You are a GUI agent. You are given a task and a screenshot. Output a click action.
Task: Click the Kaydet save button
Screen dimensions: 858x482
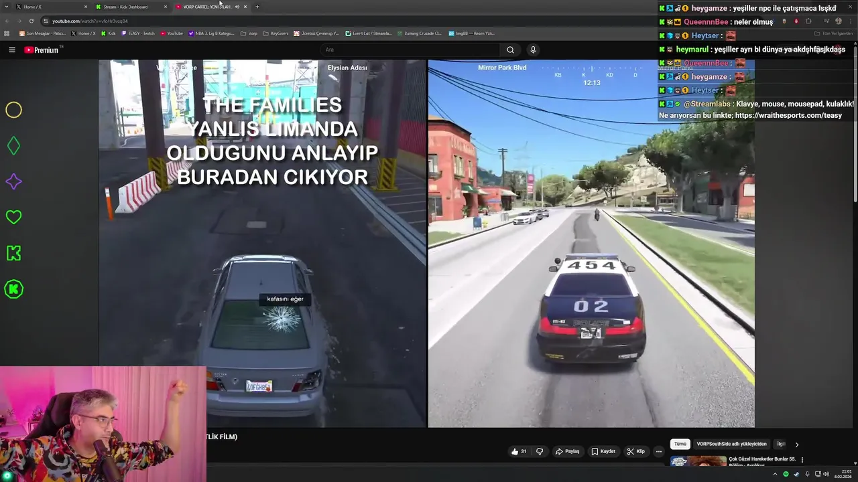(x=603, y=451)
